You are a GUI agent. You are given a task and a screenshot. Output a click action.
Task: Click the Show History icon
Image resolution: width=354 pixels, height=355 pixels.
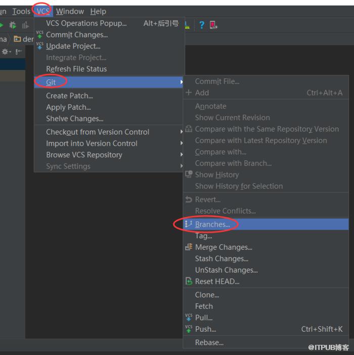point(189,174)
